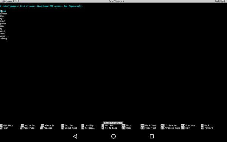Place cursor on the '#root' line
Screen dimensions: 227x142
[3, 11]
